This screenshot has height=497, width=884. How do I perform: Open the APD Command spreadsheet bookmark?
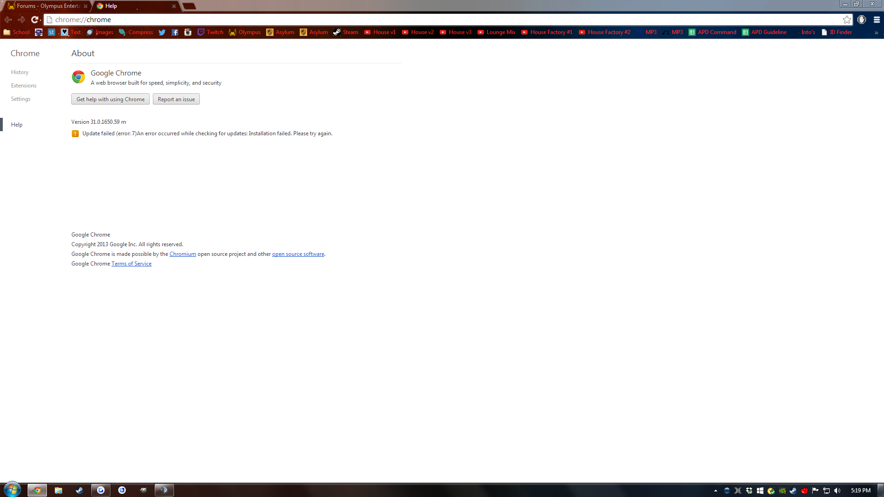pos(713,32)
